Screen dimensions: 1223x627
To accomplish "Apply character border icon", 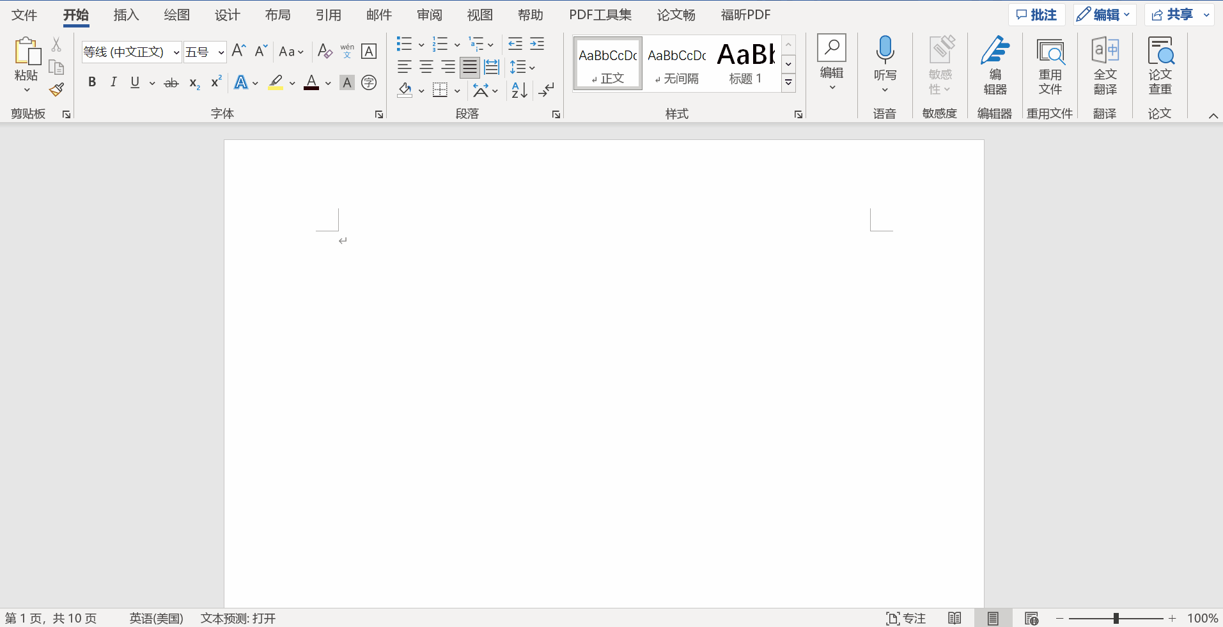I will pos(369,51).
